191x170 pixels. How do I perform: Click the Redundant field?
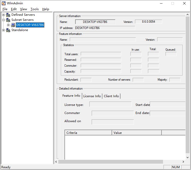(86, 80)
